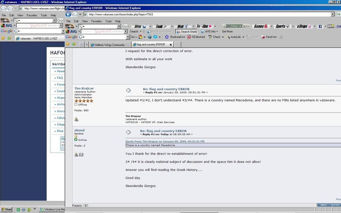Expand the Send to dropdown
341x213 pixels.
[269, 37]
